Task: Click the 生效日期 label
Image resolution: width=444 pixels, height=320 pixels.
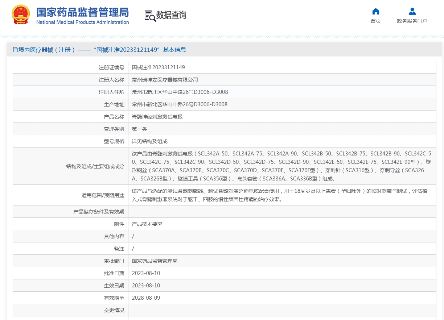Action: tap(114, 286)
